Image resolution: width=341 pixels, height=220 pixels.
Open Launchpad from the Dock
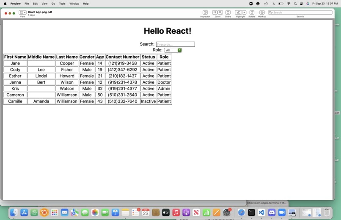click(x=55, y=212)
